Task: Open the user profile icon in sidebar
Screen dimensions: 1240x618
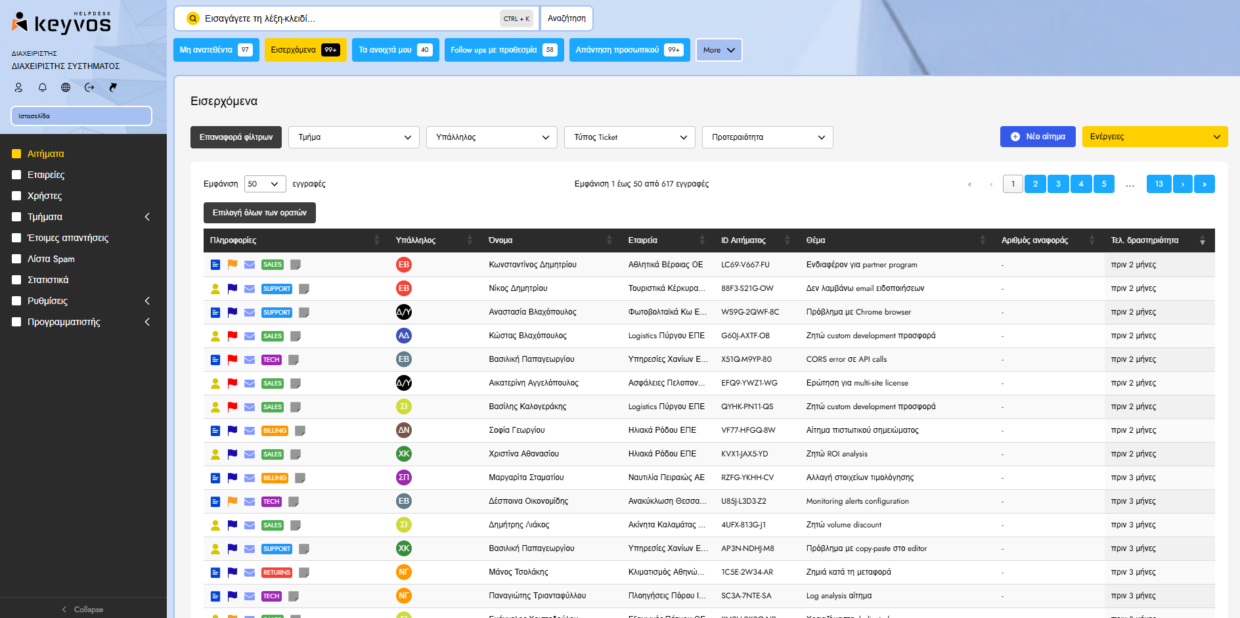Action: pyautogui.click(x=18, y=87)
